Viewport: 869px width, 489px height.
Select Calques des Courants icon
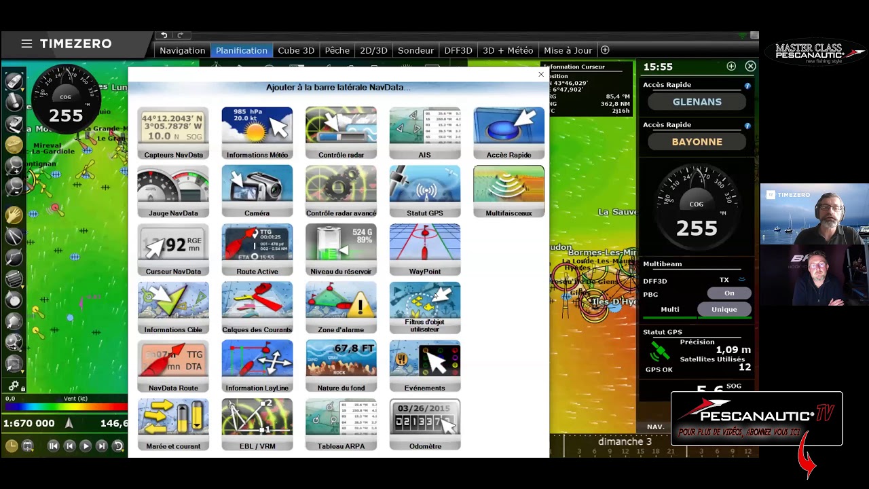[x=257, y=308]
